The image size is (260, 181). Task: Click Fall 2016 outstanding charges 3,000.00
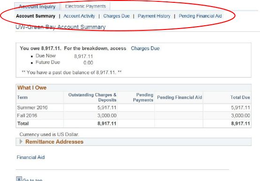point(107,116)
